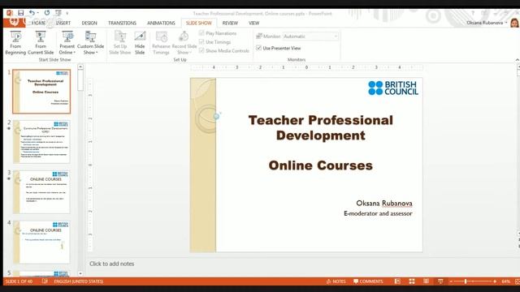Screen dimensions: 520x292
Task: Switch to the INSERT tab
Action: [x=63, y=23]
